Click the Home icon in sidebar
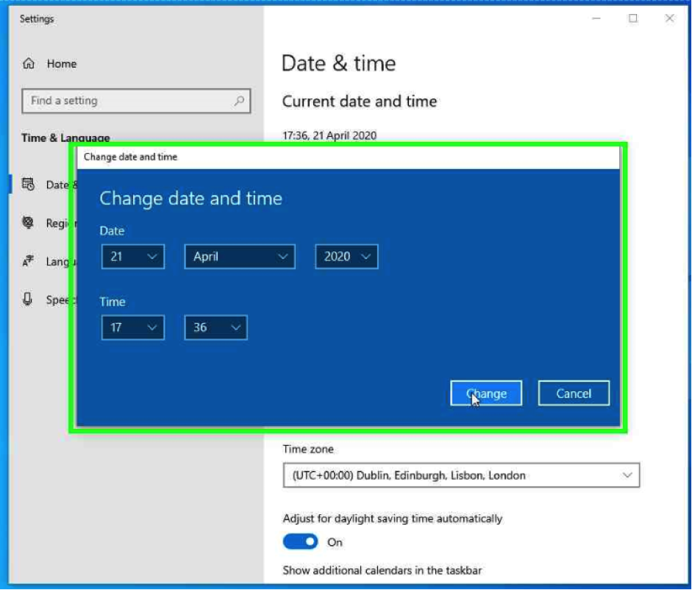 tap(29, 64)
